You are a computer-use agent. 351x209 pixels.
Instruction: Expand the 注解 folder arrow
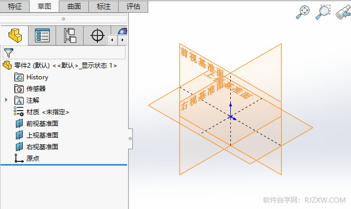pyautogui.click(x=6, y=100)
